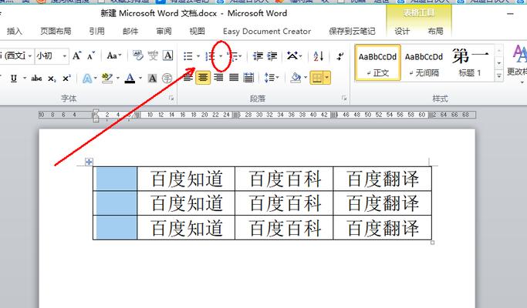
Task: Insert an enclosed character (circled 字)
Action: click(167, 79)
